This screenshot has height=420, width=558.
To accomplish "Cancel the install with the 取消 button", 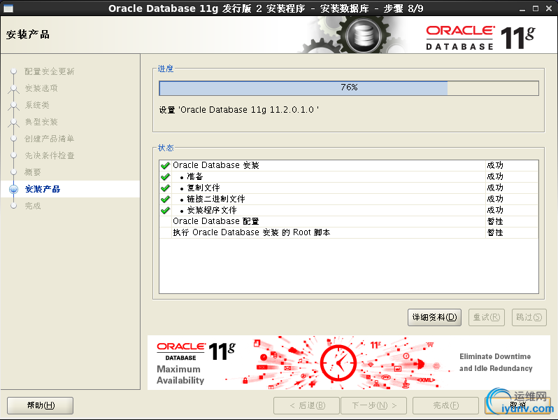I will pyautogui.click(x=517, y=405).
